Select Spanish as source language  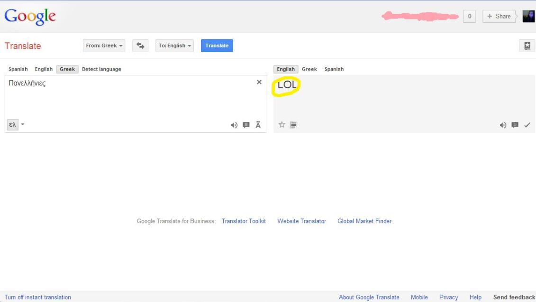click(18, 69)
